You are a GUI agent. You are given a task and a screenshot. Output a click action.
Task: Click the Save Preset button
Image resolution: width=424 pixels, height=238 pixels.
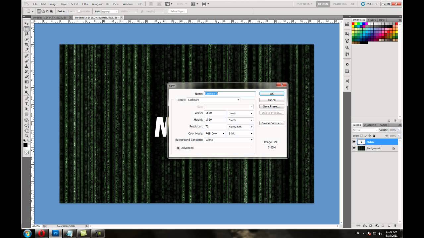pyautogui.click(x=272, y=106)
